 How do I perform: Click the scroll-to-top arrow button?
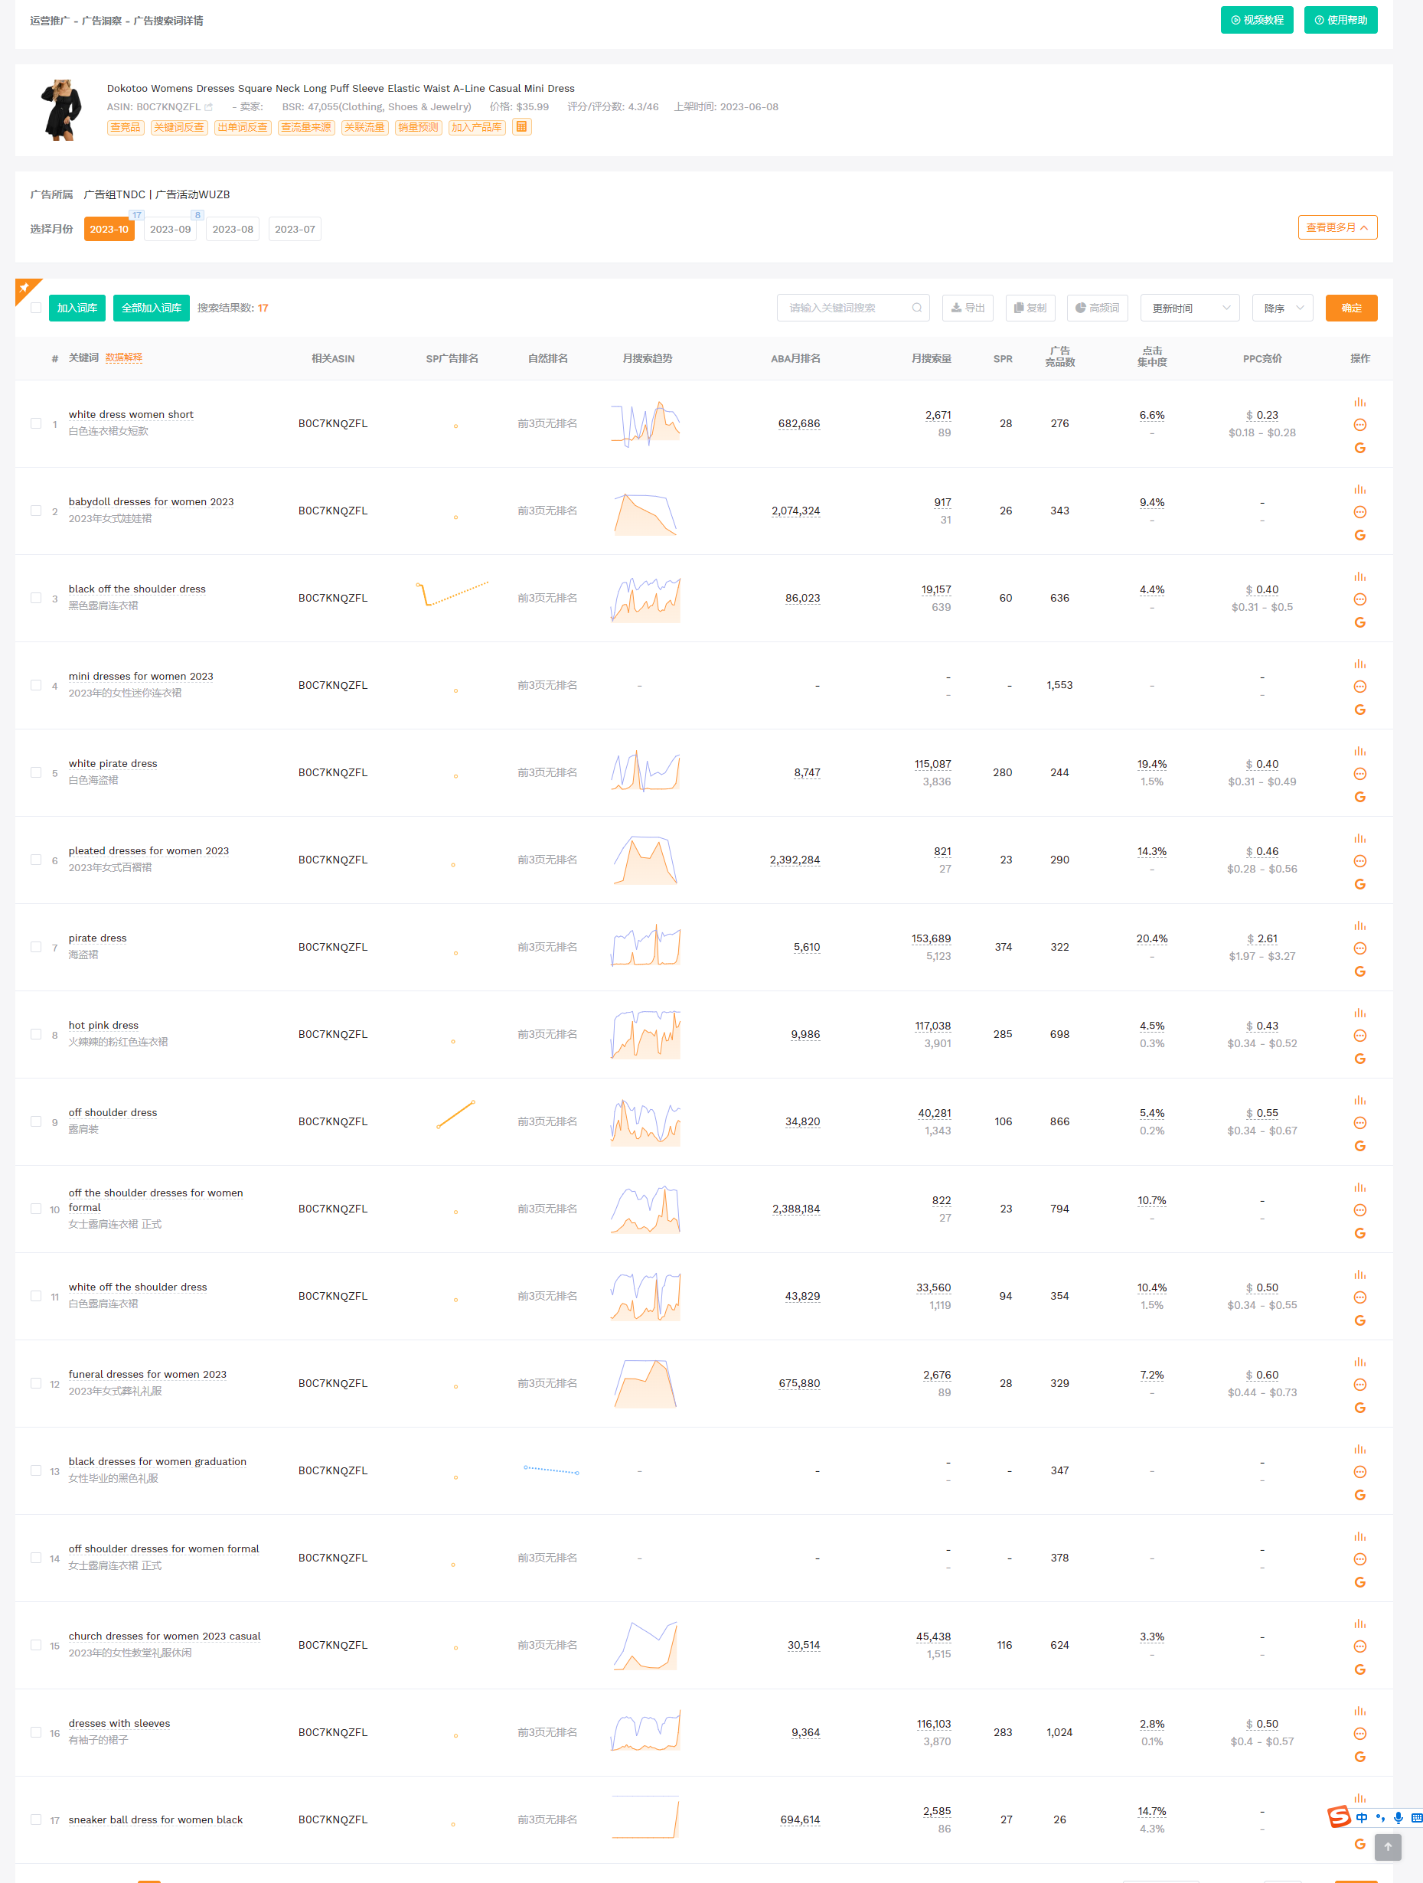pyautogui.click(x=1387, y=1846)
